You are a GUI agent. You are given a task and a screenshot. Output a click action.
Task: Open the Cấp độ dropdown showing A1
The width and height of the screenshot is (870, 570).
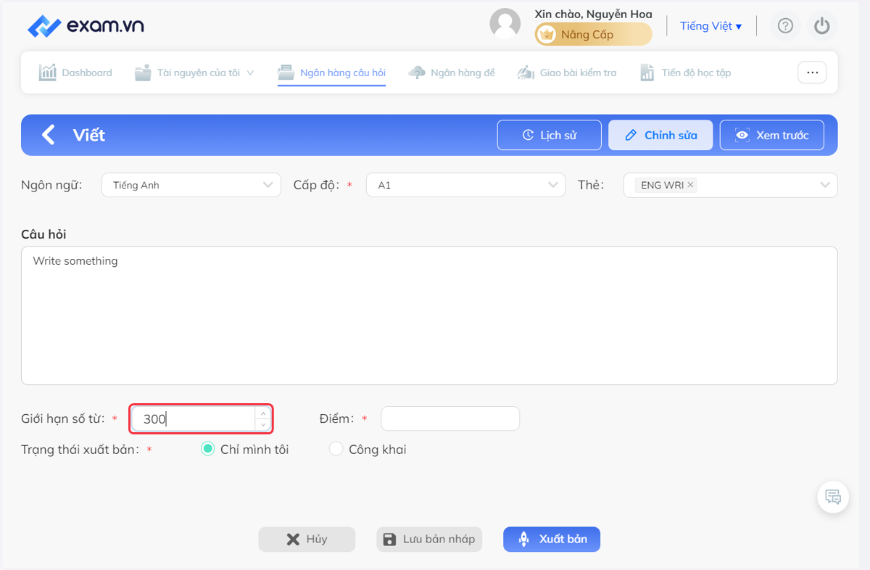(465, 185)
